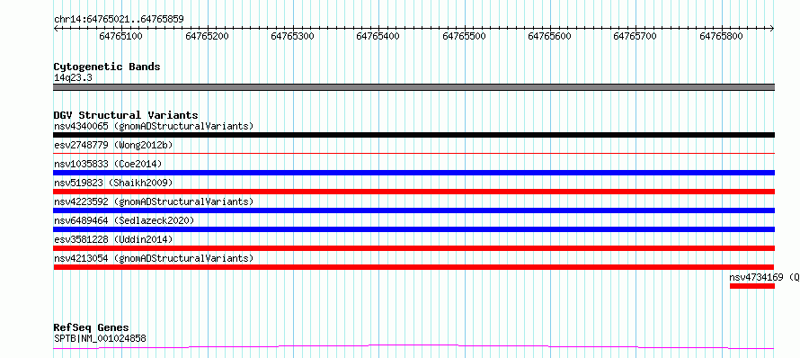Select the thin red esv2748779 variant line
Viewport: 800px width, 358px height.
[x=413, y=153]
